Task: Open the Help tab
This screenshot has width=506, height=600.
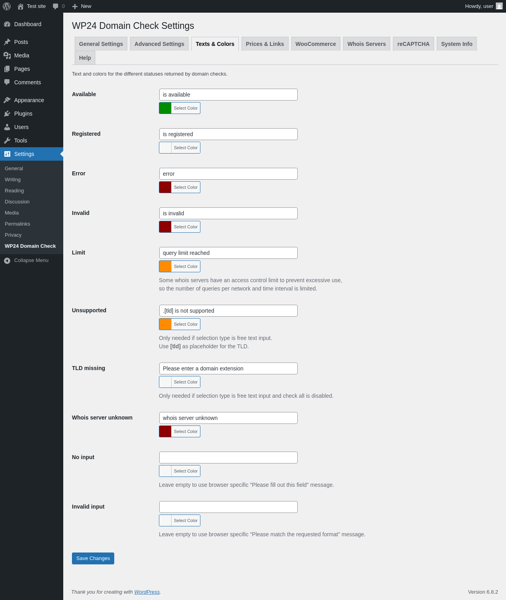Action: pos(85,58)
